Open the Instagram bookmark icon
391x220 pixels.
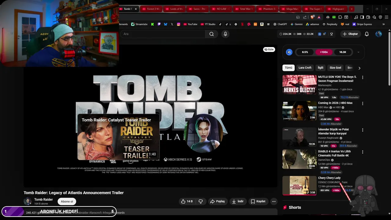179,24
